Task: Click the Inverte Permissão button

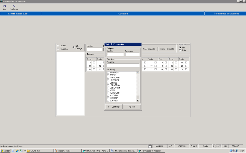Action: [167, 49]
